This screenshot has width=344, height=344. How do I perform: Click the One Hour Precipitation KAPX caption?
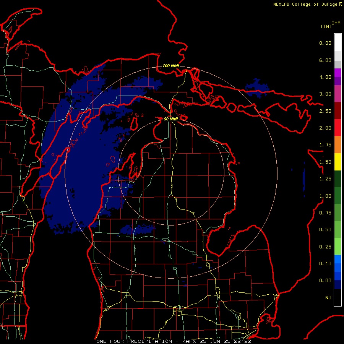[x=174, y=341]
